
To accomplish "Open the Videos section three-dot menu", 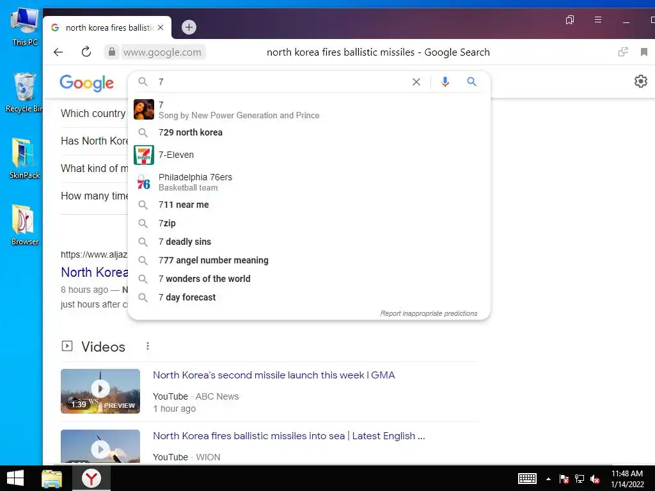I will pyautogui.click(x=148, y=346).
